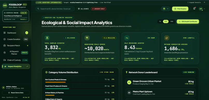Click the CO2e Emissions Averted icon
The width and height of the screenshot is (209, 100).
click(127, 38)
